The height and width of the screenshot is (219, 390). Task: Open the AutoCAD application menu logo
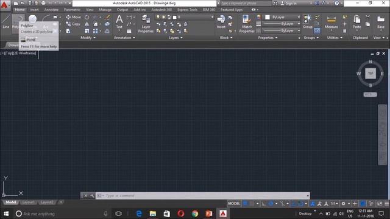click(4, 5)
